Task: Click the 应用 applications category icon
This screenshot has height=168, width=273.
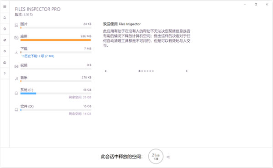Action: point(16,38)
